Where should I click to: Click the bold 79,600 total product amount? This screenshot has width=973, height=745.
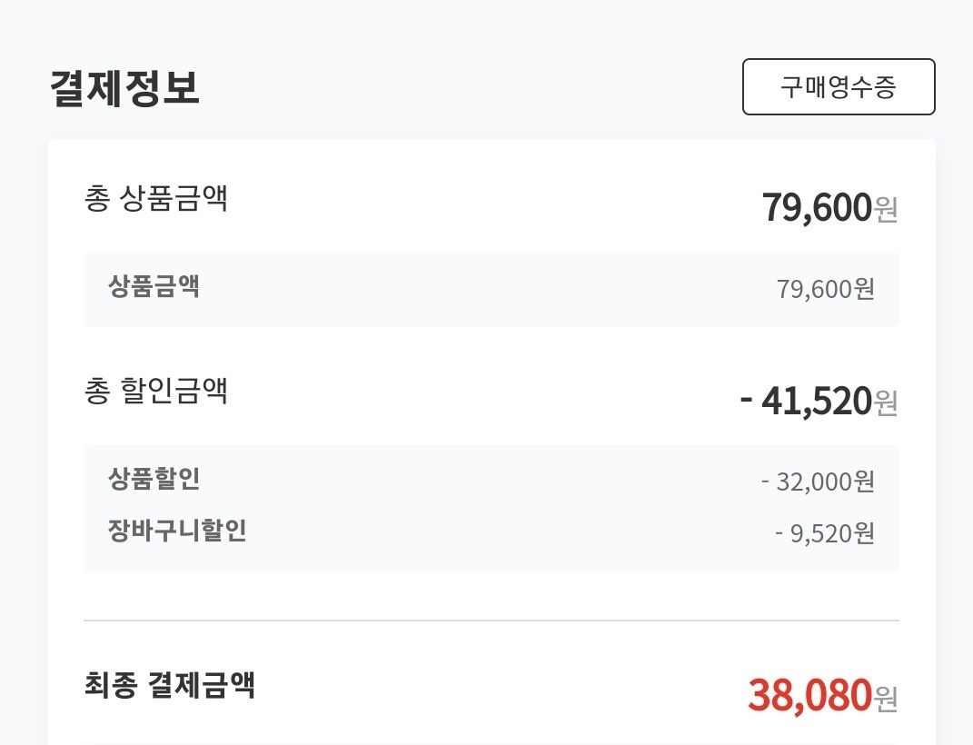[x=817, y=208]
